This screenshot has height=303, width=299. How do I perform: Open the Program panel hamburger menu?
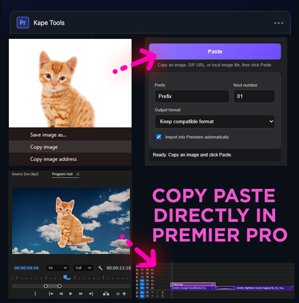click(78, 174)
